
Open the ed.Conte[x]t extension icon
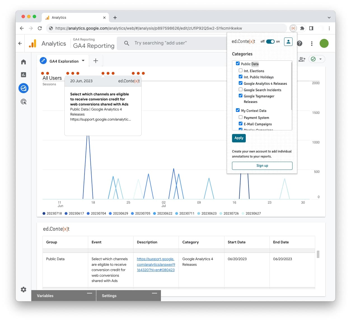(x=293, y=28)
